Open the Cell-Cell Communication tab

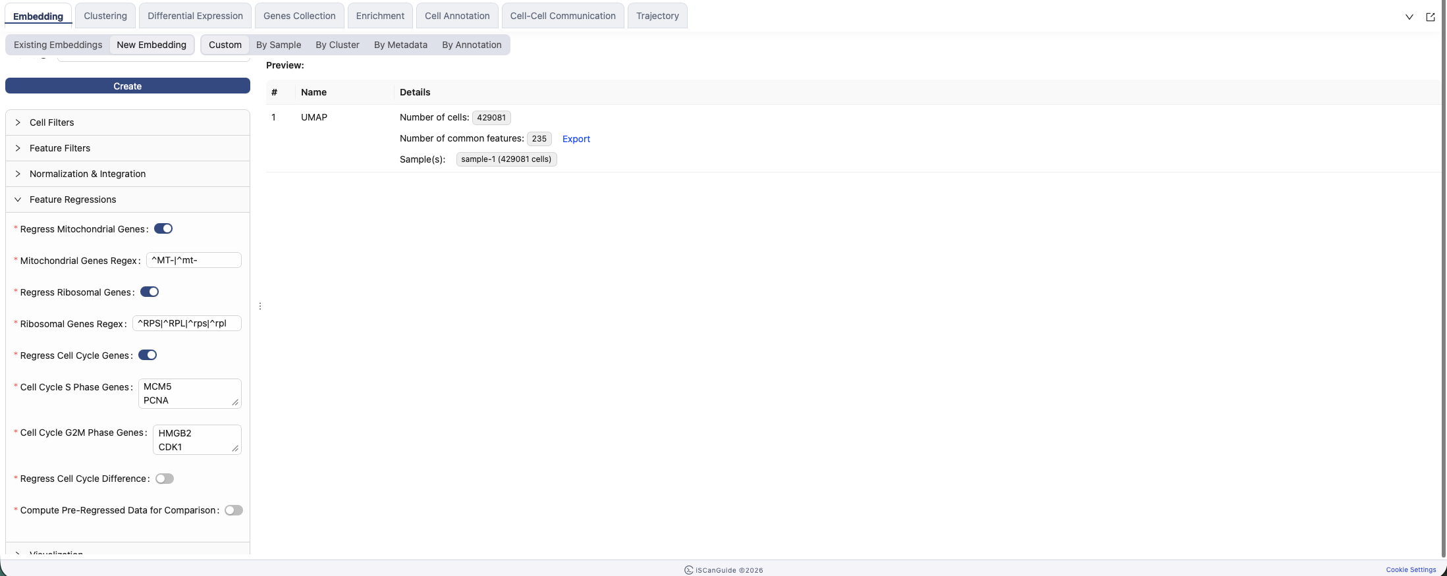[x=563, y=16]
